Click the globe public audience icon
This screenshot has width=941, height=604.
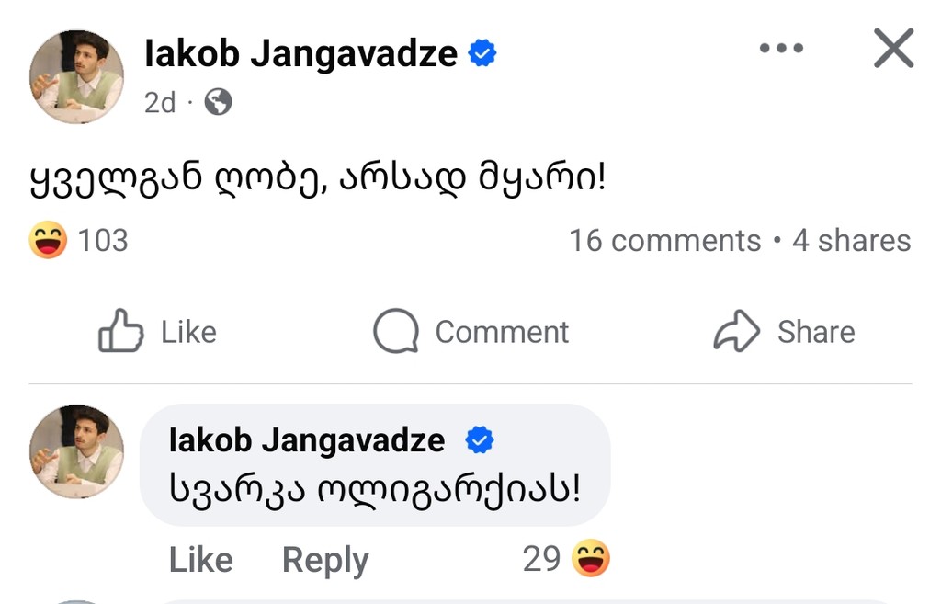pyautogui.click(x=218, y=102)
